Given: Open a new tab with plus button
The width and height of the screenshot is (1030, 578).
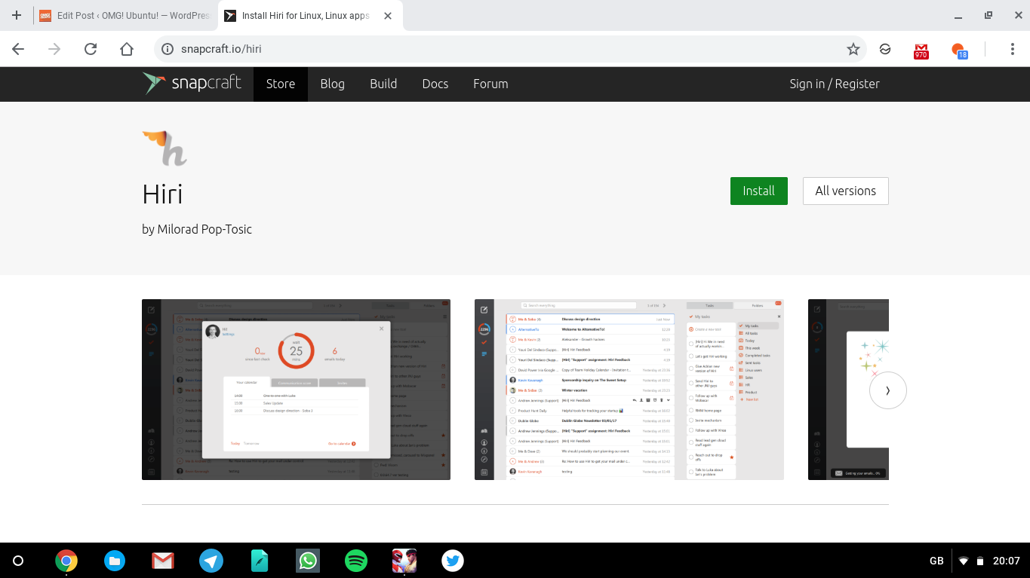Looking at the screenshot, I should 17,15.
